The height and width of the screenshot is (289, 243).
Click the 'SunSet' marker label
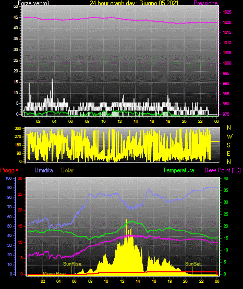coord(193,264)
